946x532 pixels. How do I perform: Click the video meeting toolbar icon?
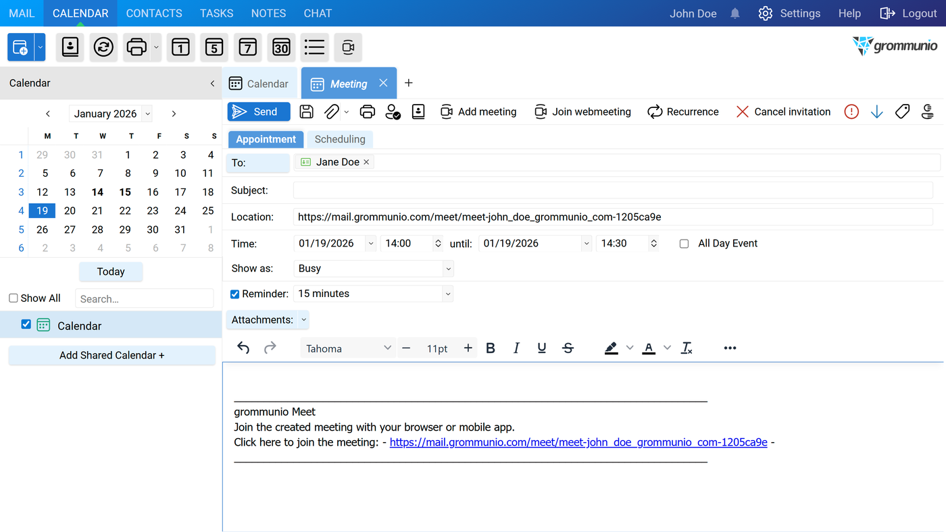tap(348, 47)
